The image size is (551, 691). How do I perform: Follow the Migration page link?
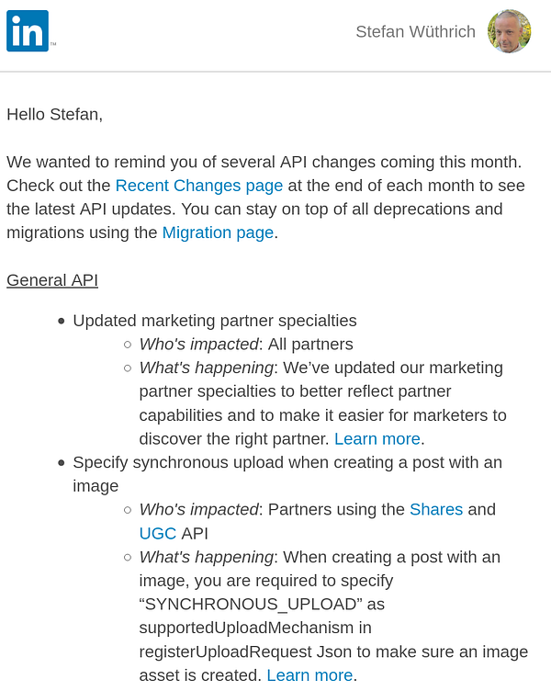coord(218,232)
